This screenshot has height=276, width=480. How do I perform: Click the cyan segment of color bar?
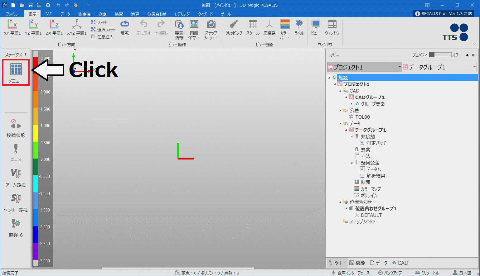tap(36, 184)
